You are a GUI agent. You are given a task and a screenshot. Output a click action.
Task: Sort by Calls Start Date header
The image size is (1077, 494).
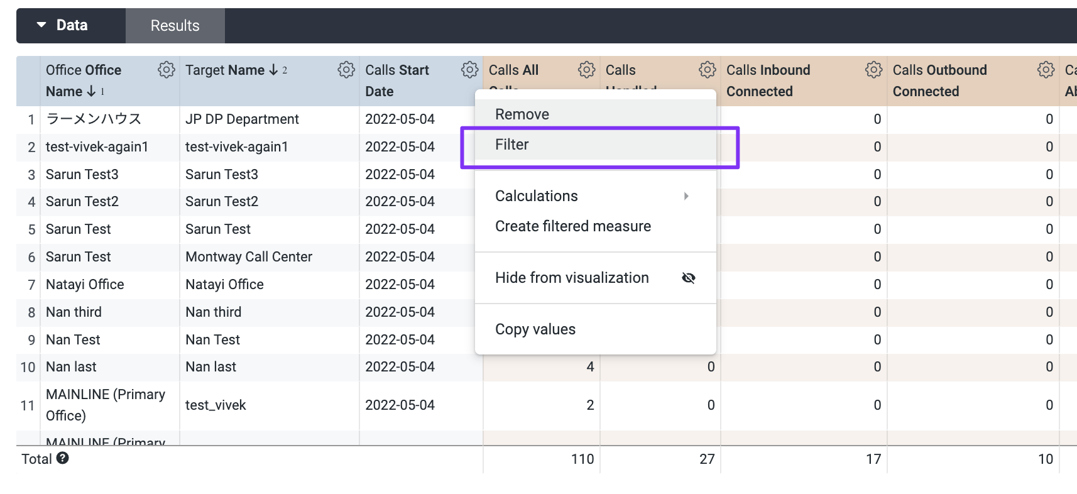[397, 80]
